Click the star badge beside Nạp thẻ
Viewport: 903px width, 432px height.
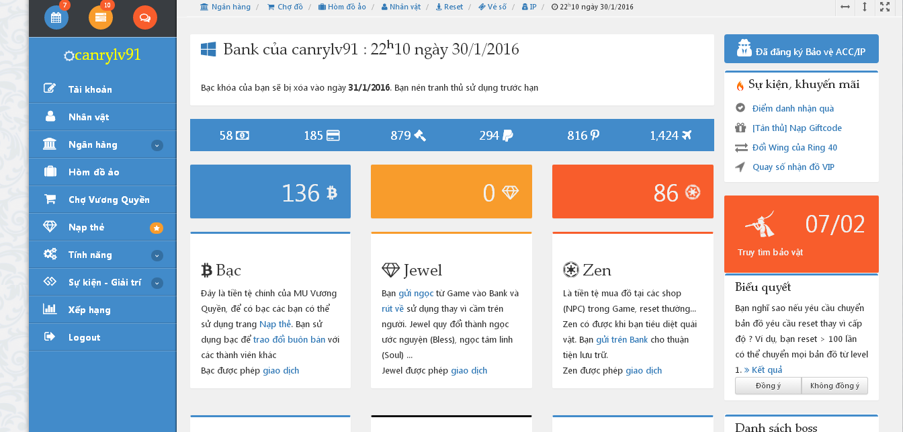157,228
